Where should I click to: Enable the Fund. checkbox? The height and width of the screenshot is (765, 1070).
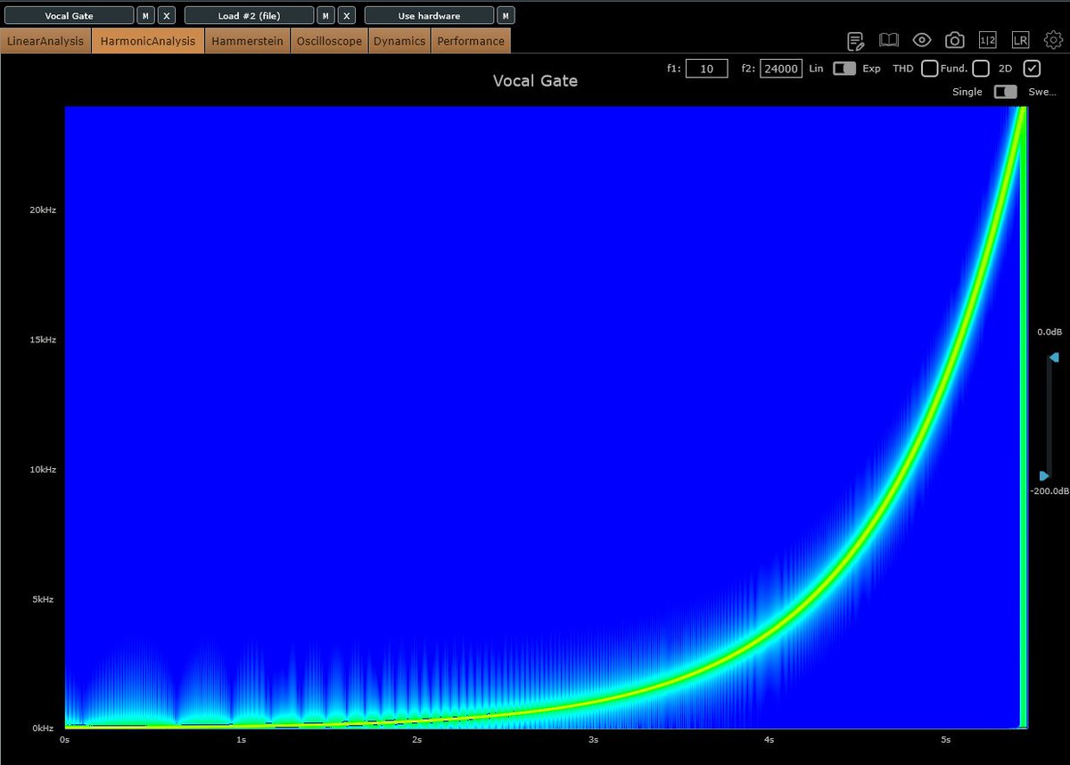(981, 69)
